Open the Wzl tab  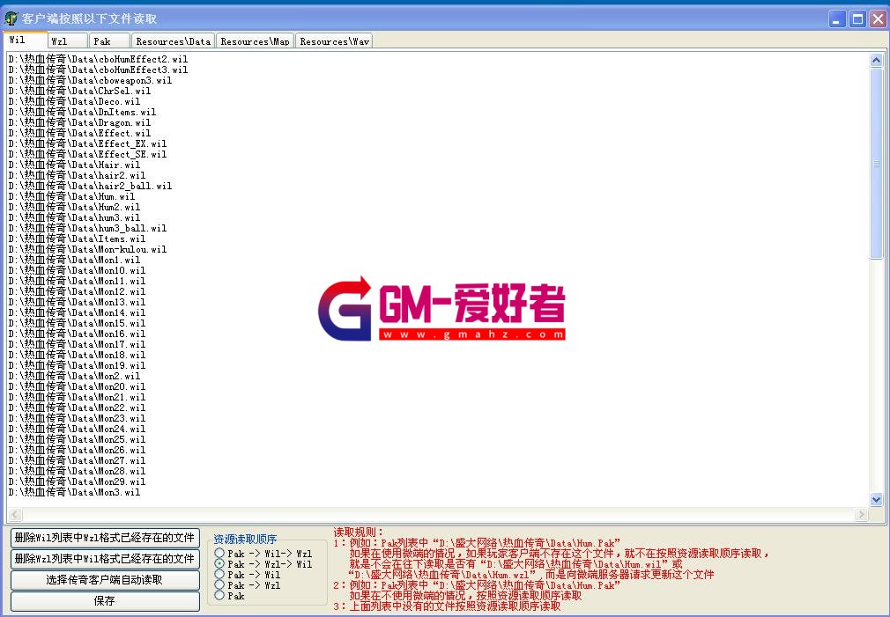(68, 40)
